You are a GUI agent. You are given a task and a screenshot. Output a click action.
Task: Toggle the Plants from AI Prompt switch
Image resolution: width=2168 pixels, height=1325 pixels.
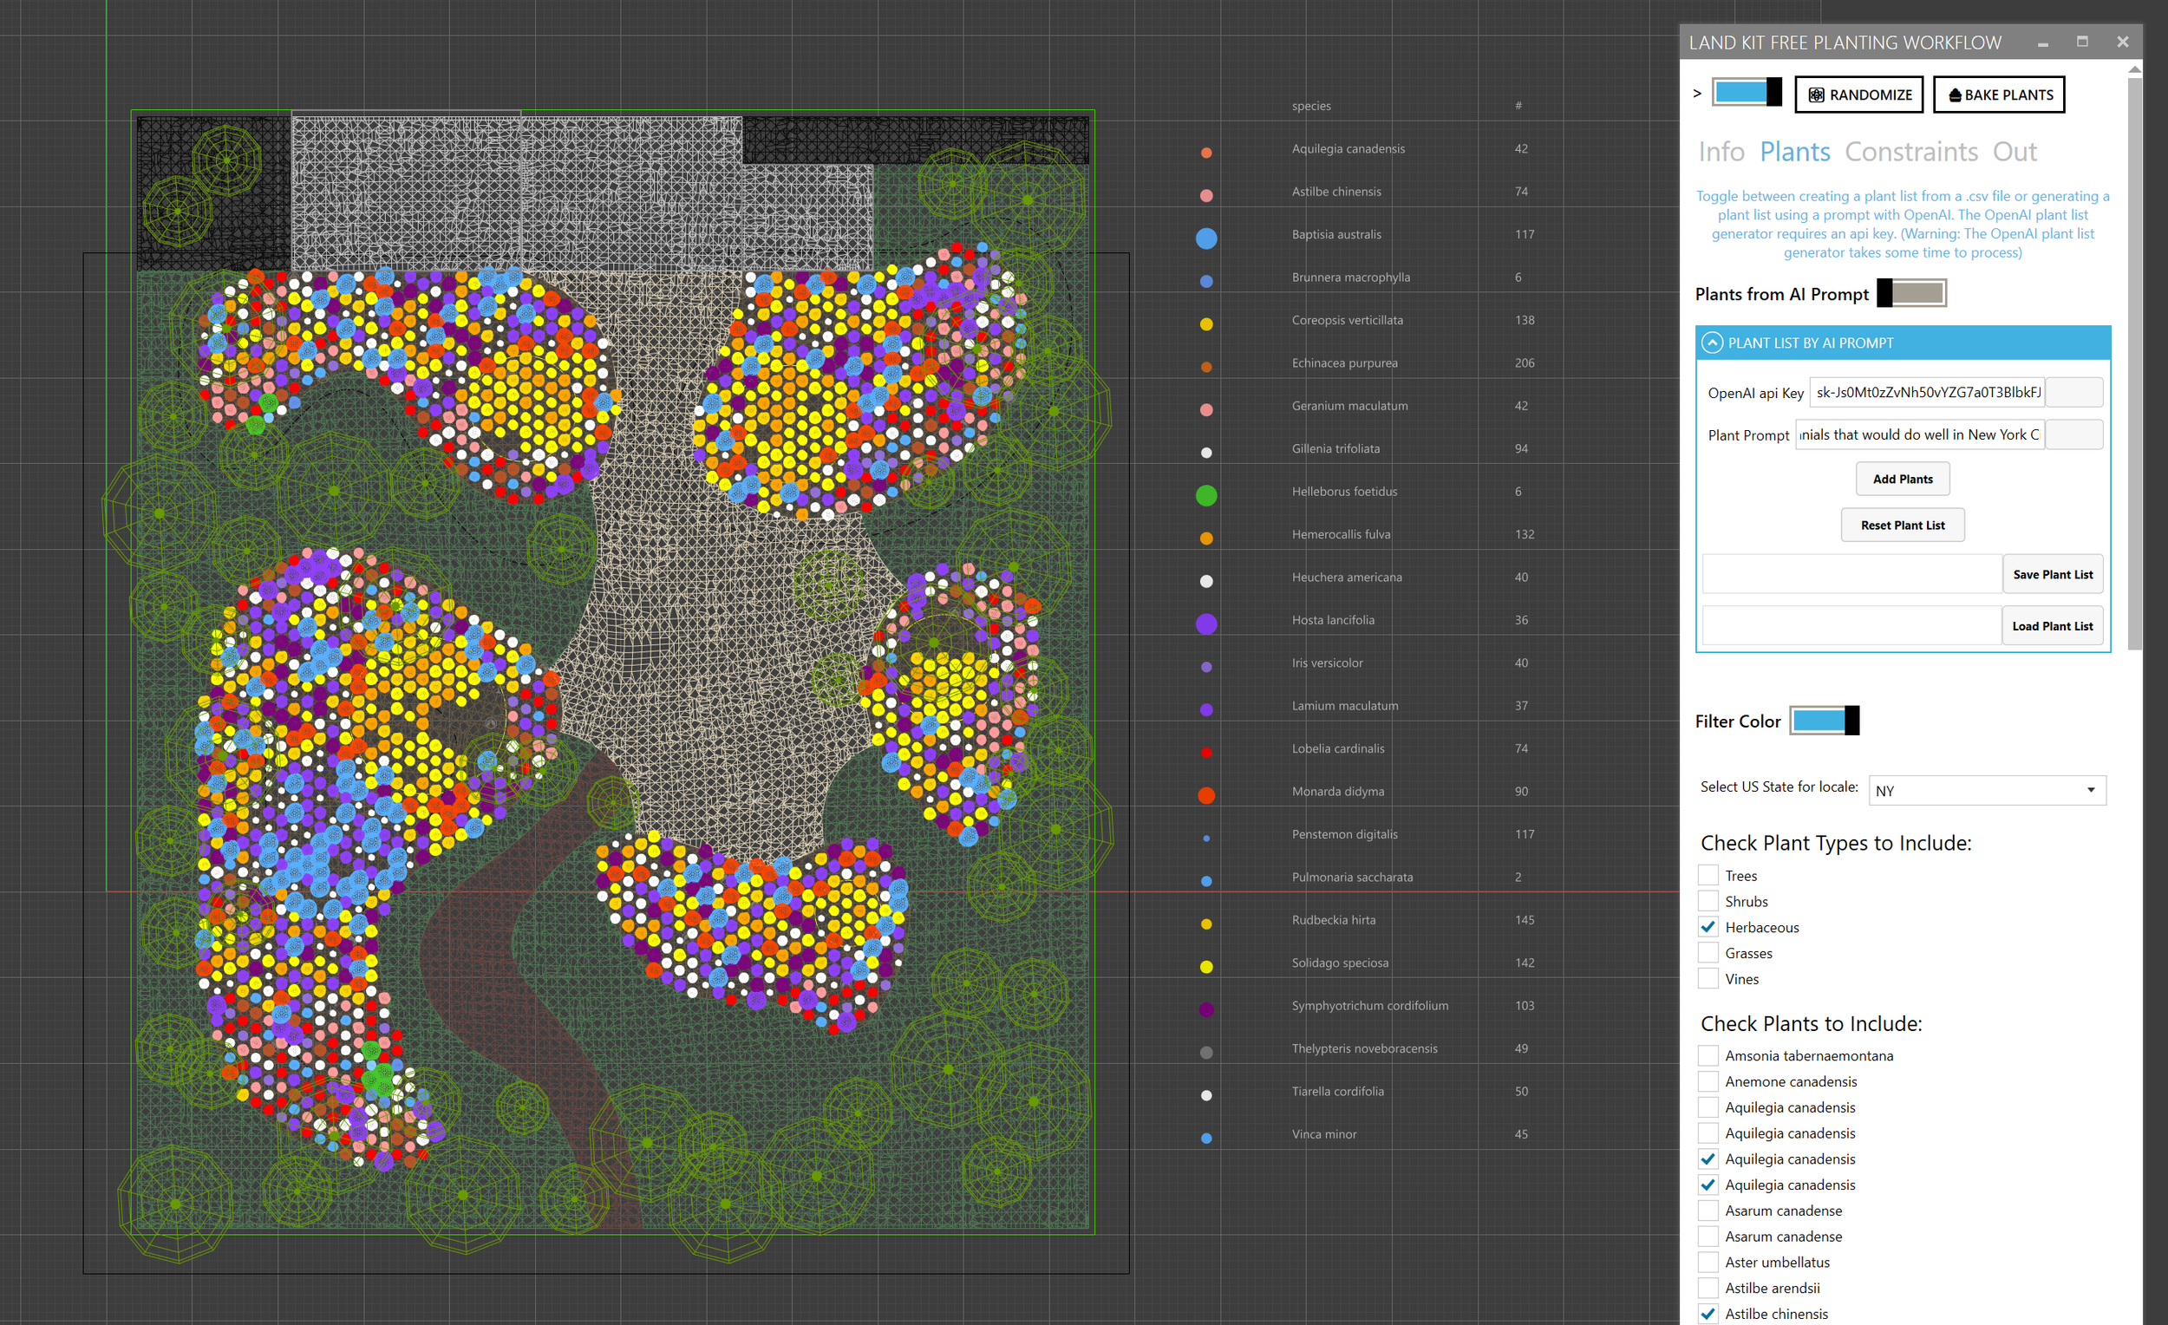1911,293
